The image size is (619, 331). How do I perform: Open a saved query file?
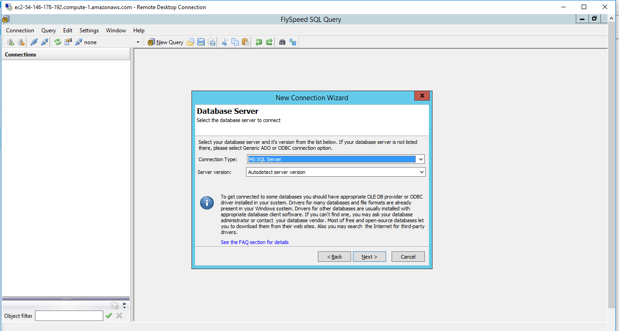(x=191, y=42)
